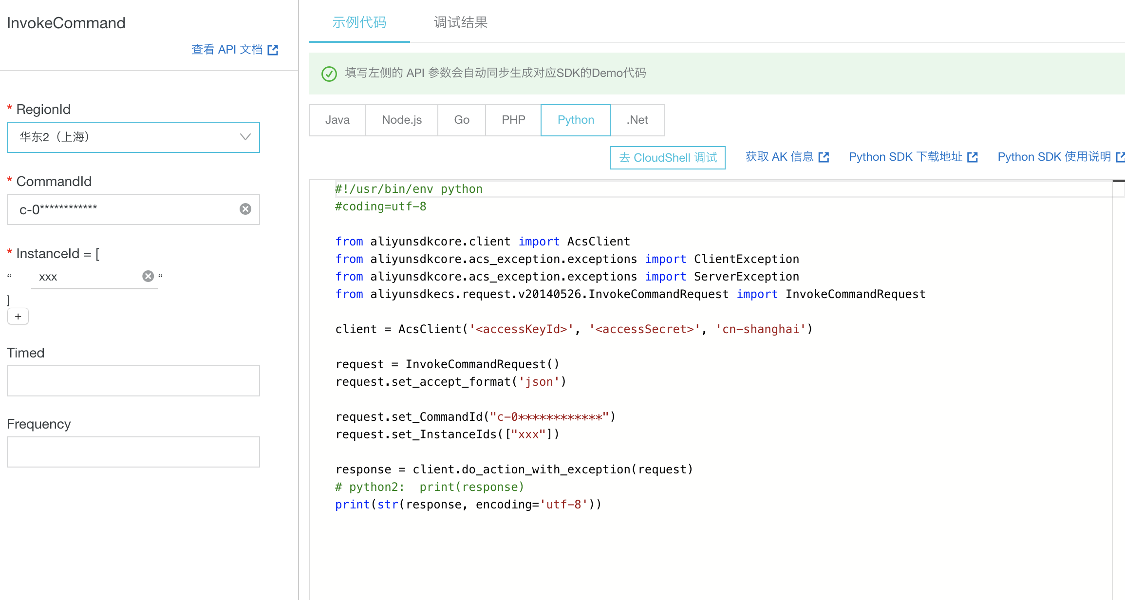Click the 去 CloudShell 调试 button
The width and height of the screenshot is (1125, 600).
tap(668, 158)
